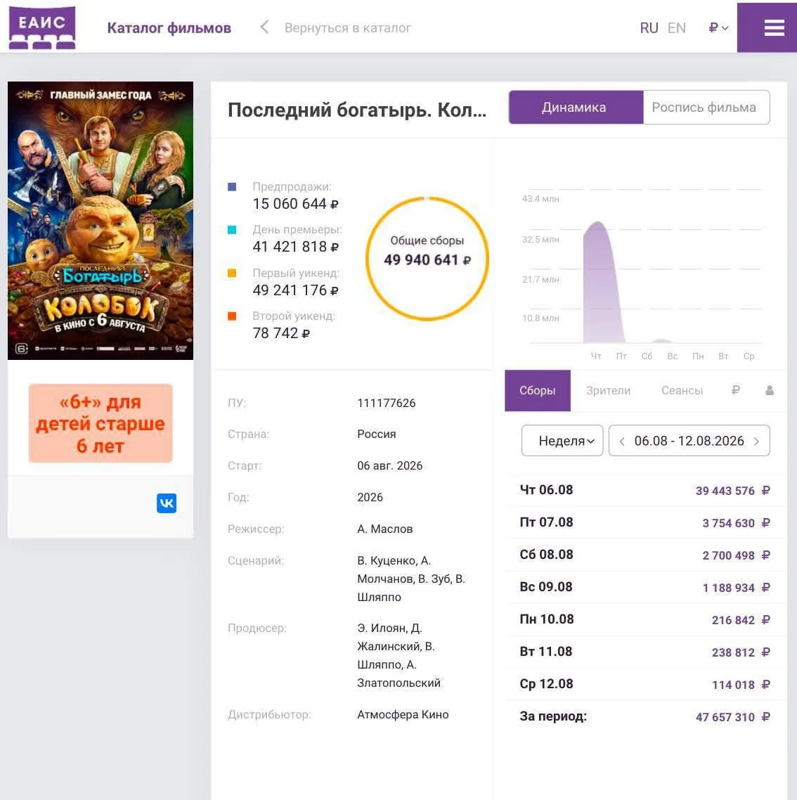Open the ruble currency dropdown
The image size is (797, 800).
[718, 28]
